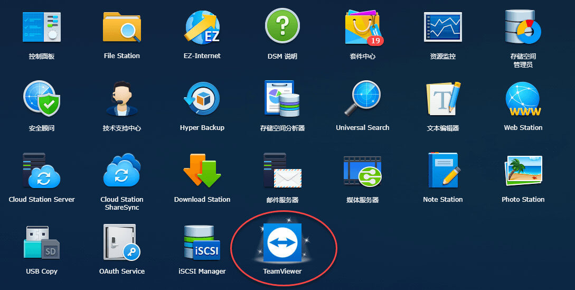575x290 pixels.
Task: Open 存储空间管理员 storage manager
Action: (523, 27)
